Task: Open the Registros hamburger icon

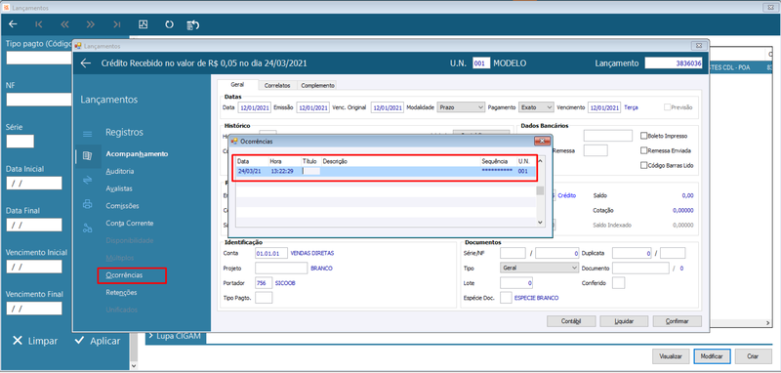Action: [x=87, y=134]
